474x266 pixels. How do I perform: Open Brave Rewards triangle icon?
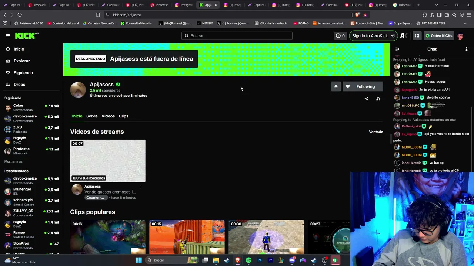(x=365, y=15)
